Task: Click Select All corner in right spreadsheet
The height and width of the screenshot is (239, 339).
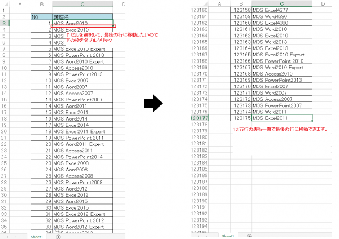Action: 205,4
